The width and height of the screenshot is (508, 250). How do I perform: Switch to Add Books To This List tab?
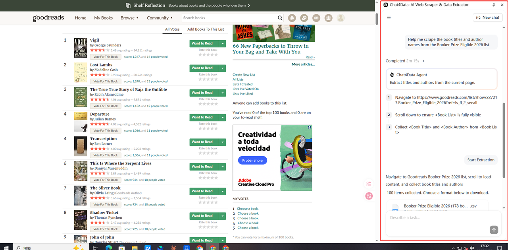tap(206, 29)
